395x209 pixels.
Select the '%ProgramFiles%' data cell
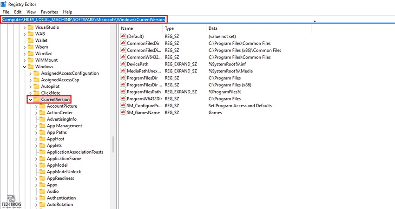coord(225,91)
